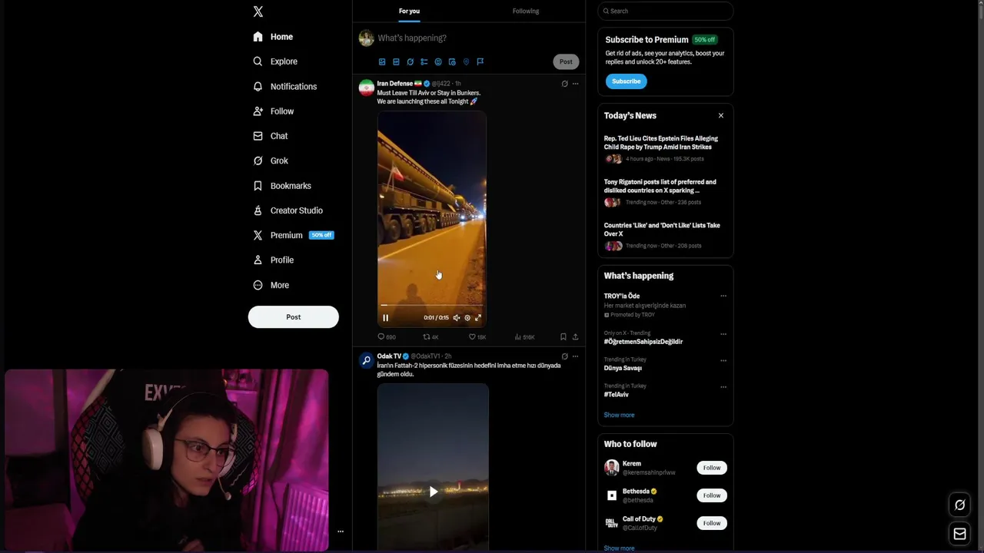
Task: Tag a location in the post
Action: (466, 61)
